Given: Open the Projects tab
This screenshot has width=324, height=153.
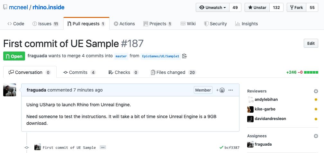Looking at the screenshot, I should (157, 24).
